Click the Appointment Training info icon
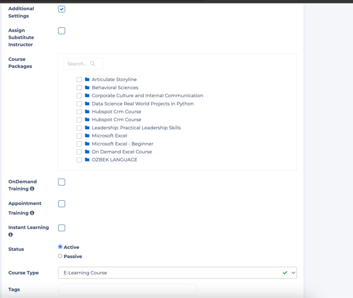 pos(32,213)
